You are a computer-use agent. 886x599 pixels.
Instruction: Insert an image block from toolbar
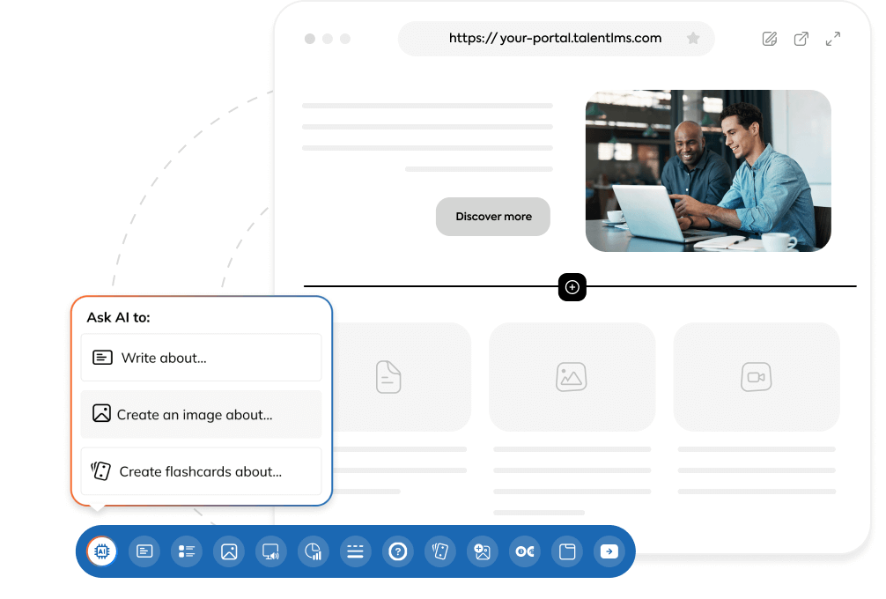click(229, 551)
